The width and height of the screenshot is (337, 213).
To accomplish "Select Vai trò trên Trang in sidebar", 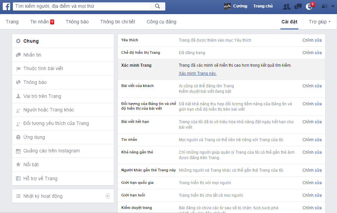I will (42, 96).
